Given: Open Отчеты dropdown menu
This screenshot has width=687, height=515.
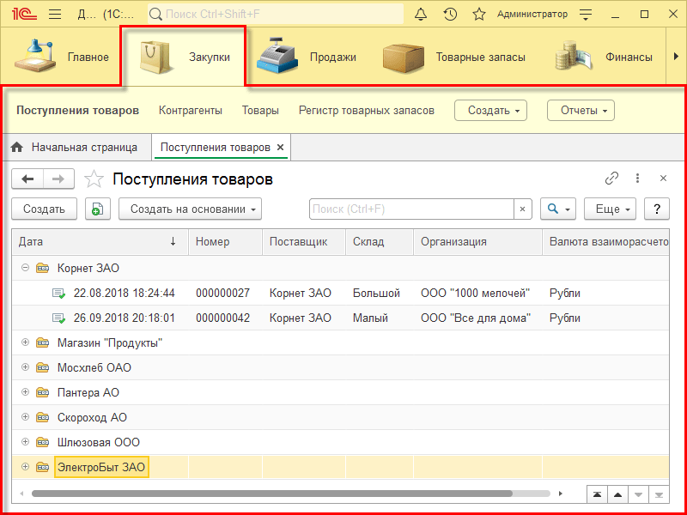Looking at the screenshot, I should point(581,111).
